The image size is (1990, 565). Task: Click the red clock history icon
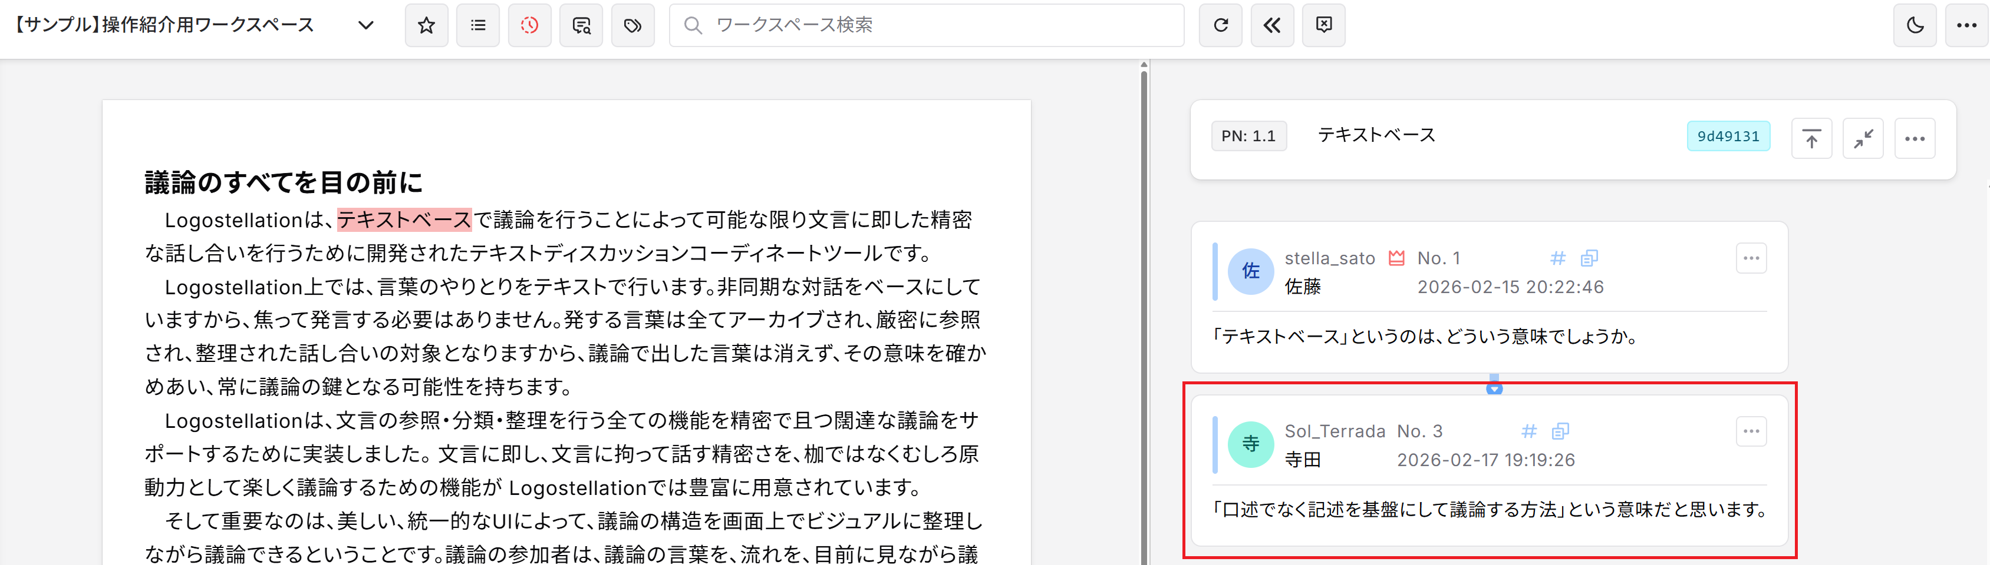tap(529, 25)
